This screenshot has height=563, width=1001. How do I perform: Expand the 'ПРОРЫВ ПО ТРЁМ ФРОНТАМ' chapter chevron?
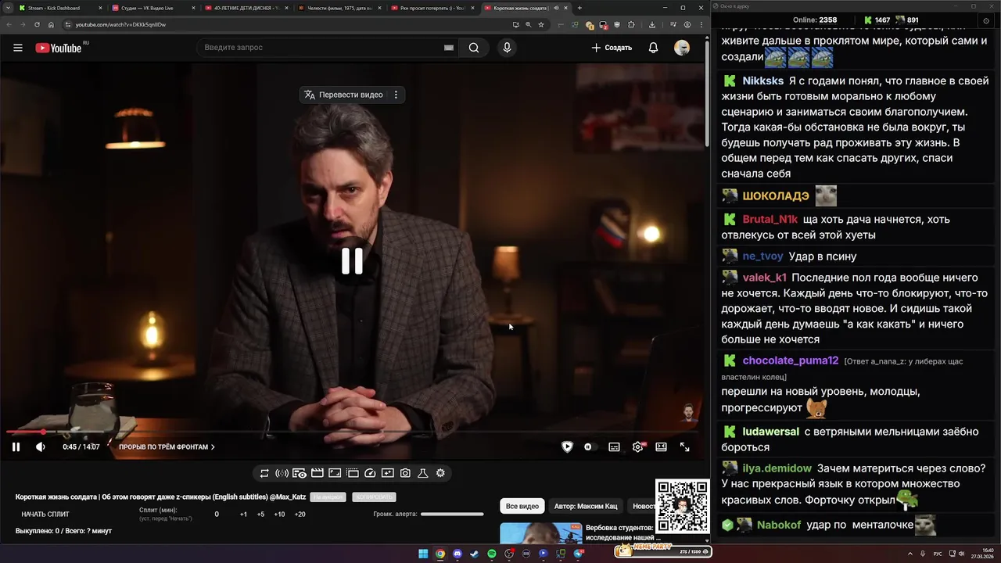(213, 447)
